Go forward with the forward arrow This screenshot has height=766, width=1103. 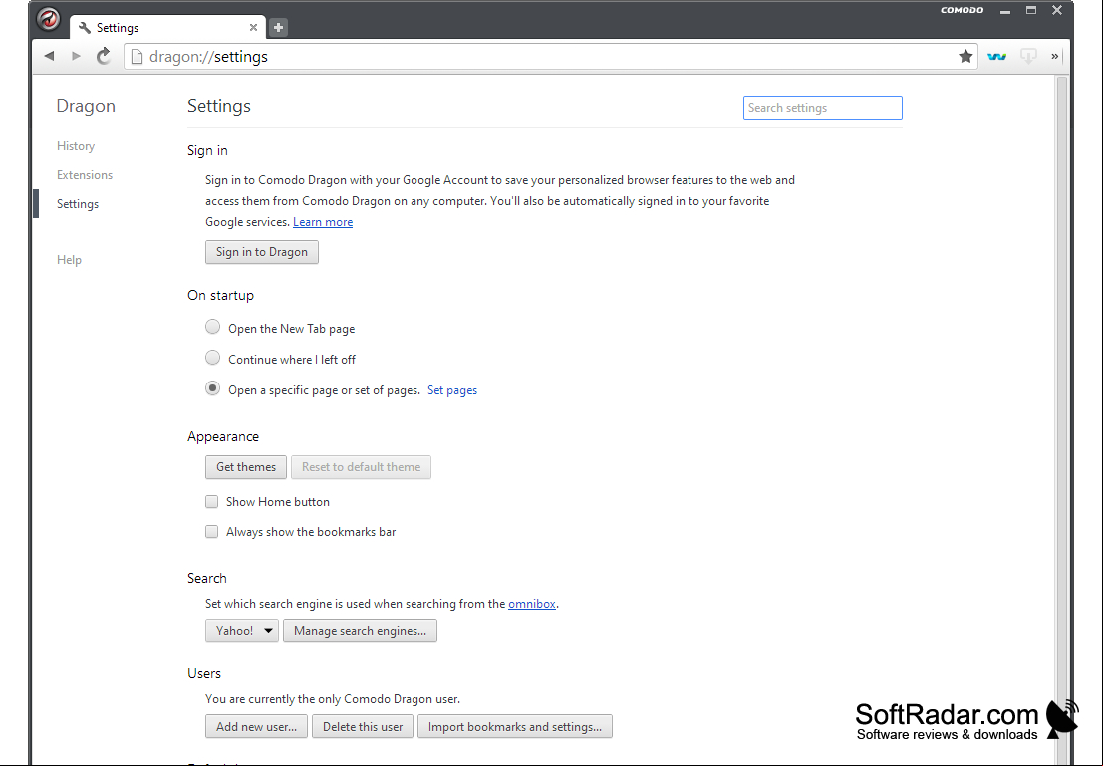[76, 56]
